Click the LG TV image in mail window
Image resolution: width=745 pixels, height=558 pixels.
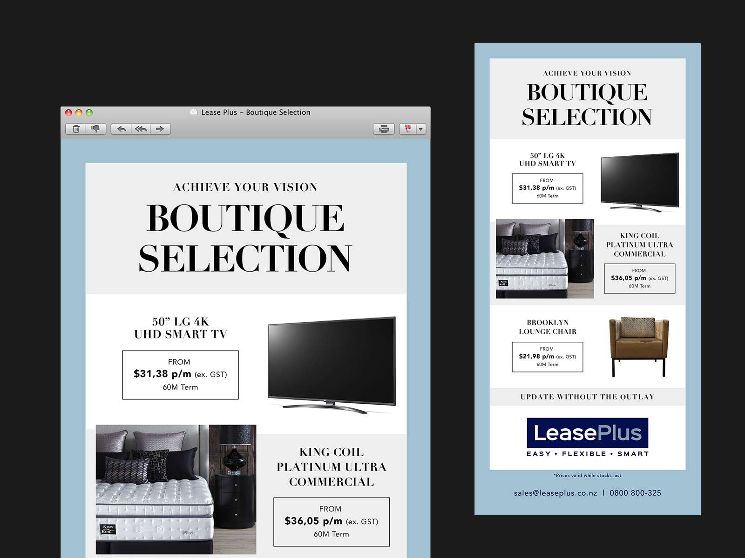(x=332, y=365)
